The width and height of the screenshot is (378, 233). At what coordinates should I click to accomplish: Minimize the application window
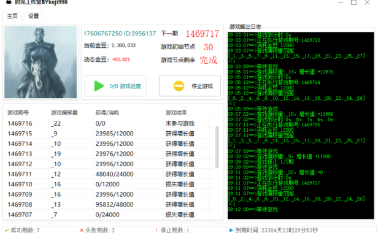pyautogui.click(x=341, y=2)
